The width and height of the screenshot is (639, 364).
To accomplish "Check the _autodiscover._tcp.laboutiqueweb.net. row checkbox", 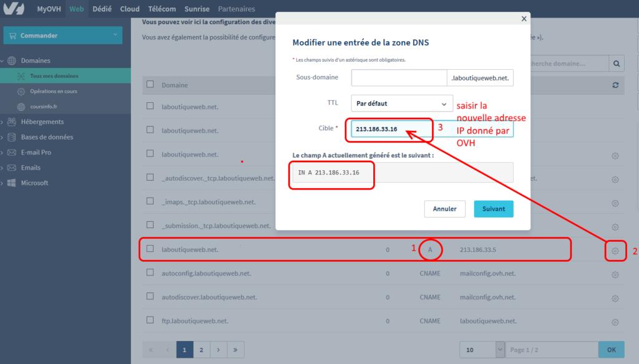I will coord(150,177).
